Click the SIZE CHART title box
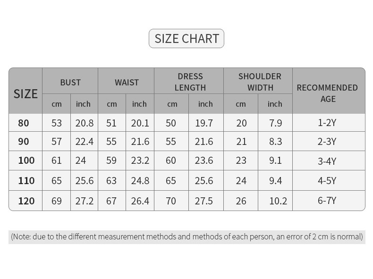Viewport: 373px width, 279px height. (186, 39)
